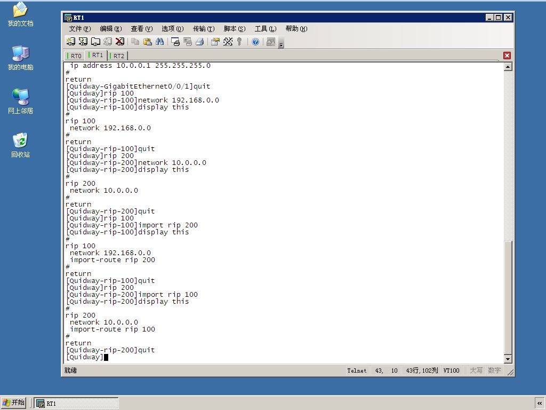Click the [Quidway] prompt on the last line
The image size is (546, 410).
85,357
